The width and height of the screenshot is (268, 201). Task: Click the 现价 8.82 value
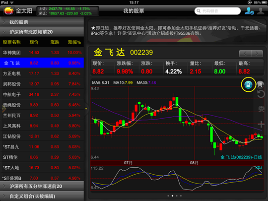pos(98,71)
